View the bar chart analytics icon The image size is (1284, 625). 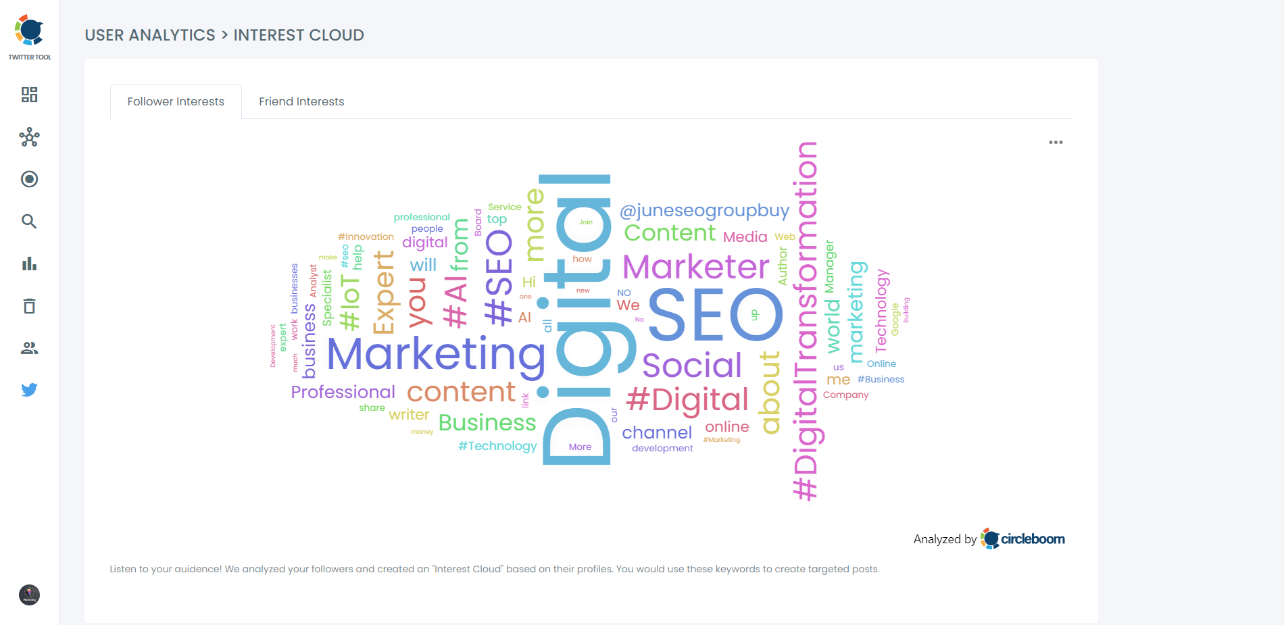tap(29, 264)
